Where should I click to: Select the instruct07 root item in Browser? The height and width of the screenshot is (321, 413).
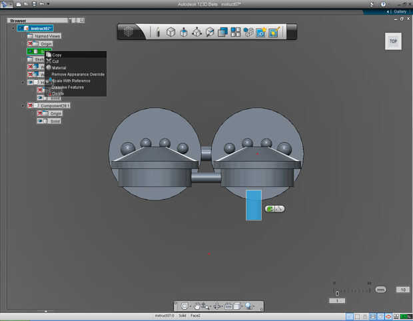coord(35,28)
